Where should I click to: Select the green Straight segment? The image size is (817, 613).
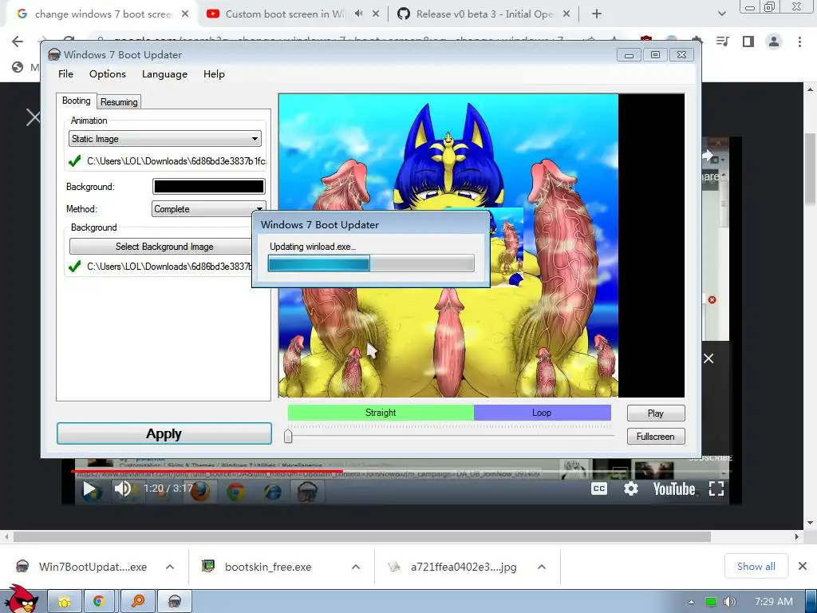(381, 413)
